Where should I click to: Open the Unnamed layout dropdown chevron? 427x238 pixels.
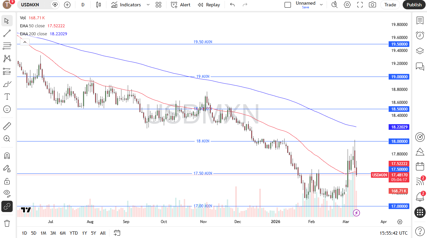click(x=321, y=5)
